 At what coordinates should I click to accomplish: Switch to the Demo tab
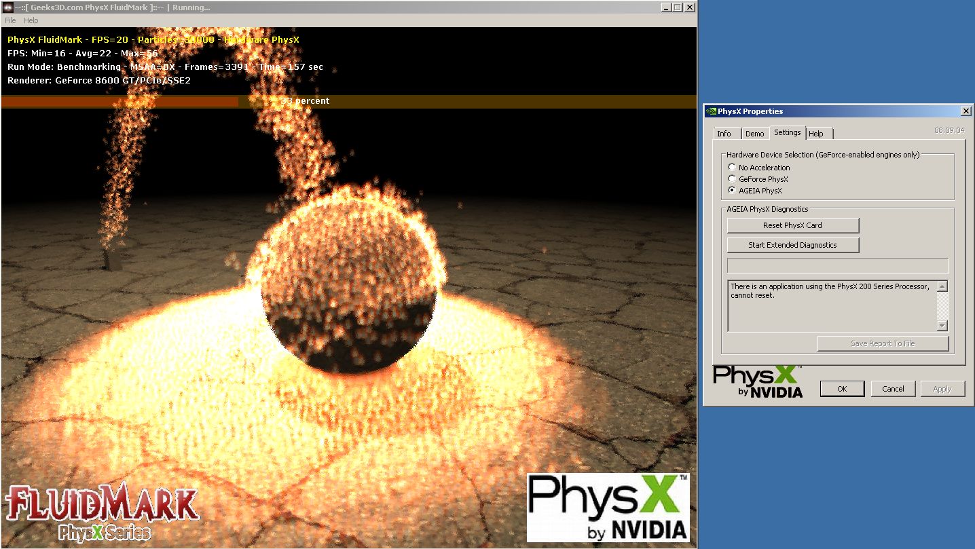pyautogui.click(x=754, y=134)
